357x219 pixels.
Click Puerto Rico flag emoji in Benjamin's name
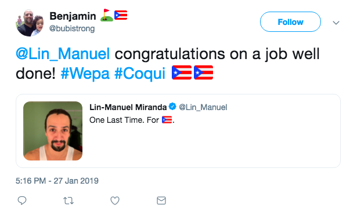121,15
